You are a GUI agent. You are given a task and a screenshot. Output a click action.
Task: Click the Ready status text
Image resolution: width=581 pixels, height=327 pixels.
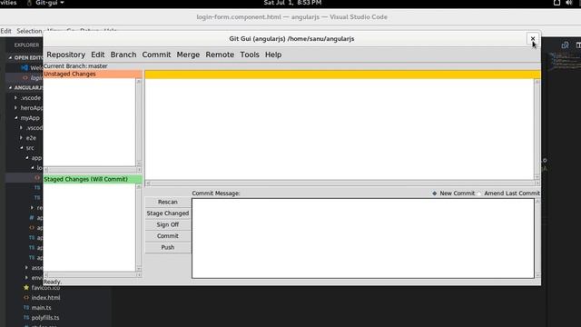click(53, 282)
